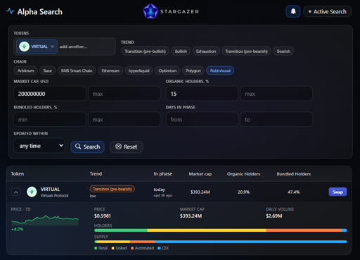Click the Swap button for VIRTUAL
360x260 pixels.
point(337,192)
